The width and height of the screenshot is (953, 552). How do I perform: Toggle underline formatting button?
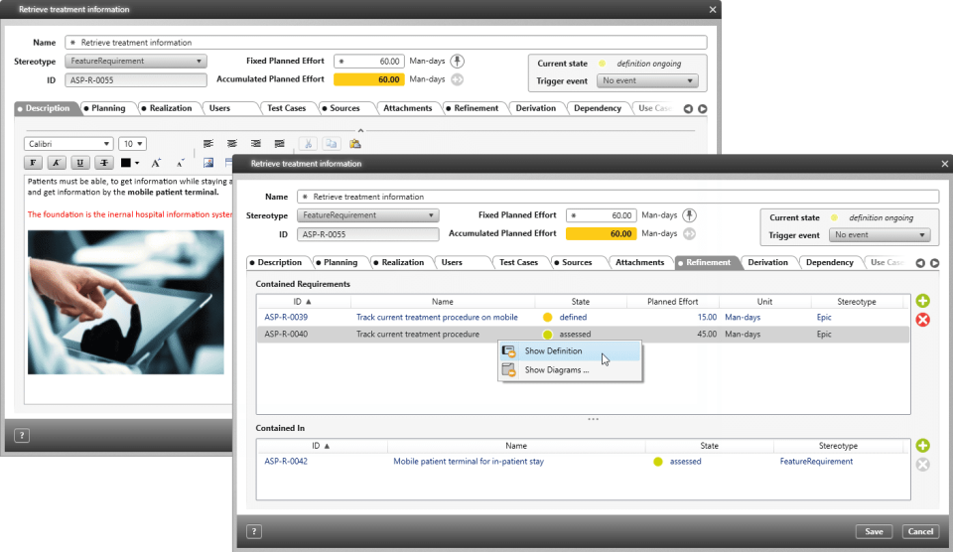pos(79,163)
